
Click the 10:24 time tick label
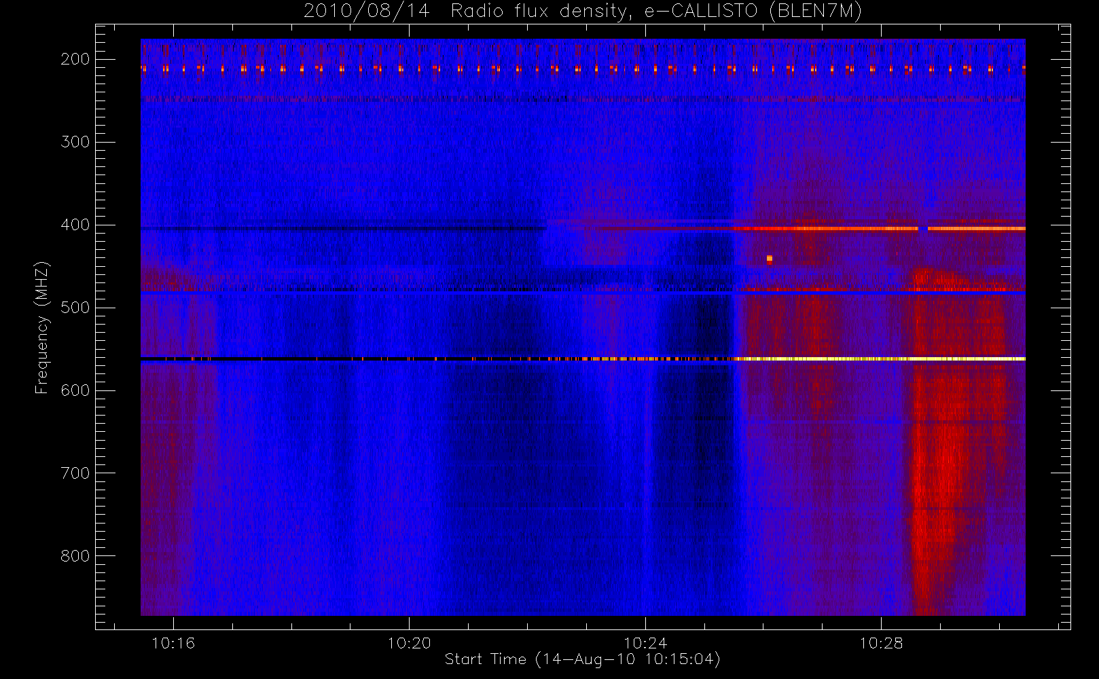(x=645, y=643)
